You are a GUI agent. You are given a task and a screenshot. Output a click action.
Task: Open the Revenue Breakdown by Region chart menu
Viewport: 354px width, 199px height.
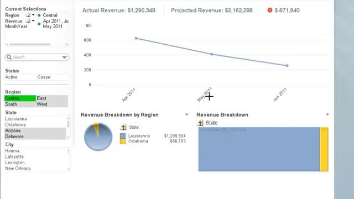pyautogui.click(x=187, y=114)
